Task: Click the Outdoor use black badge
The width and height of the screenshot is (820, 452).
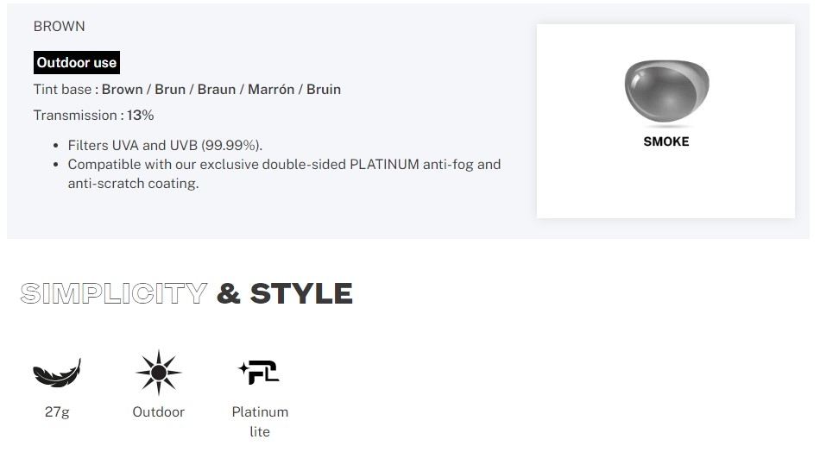Action: click(77, 63)
